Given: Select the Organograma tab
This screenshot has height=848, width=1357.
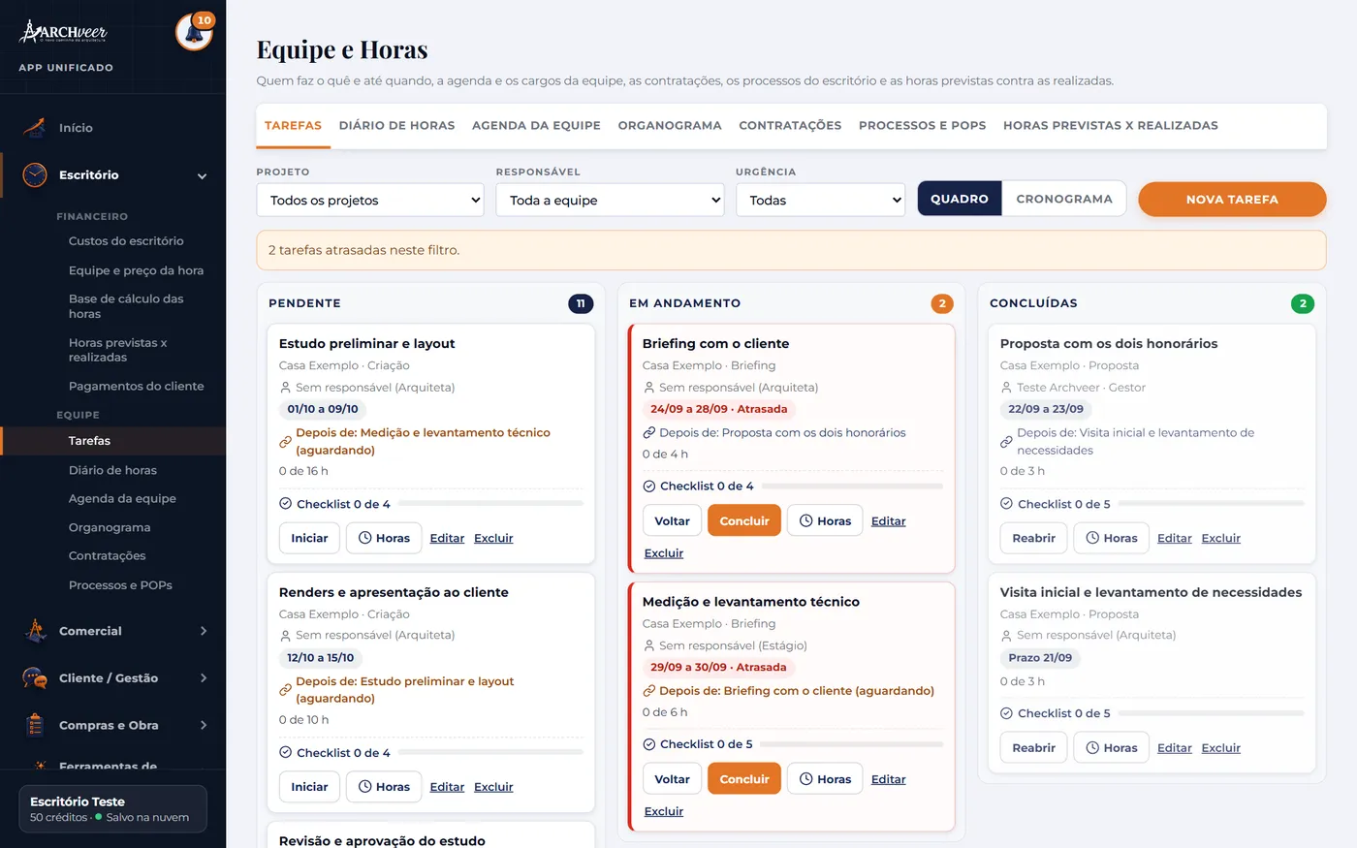Looking at the screenshot, I should pyautogui.click(x=670, y=125).
